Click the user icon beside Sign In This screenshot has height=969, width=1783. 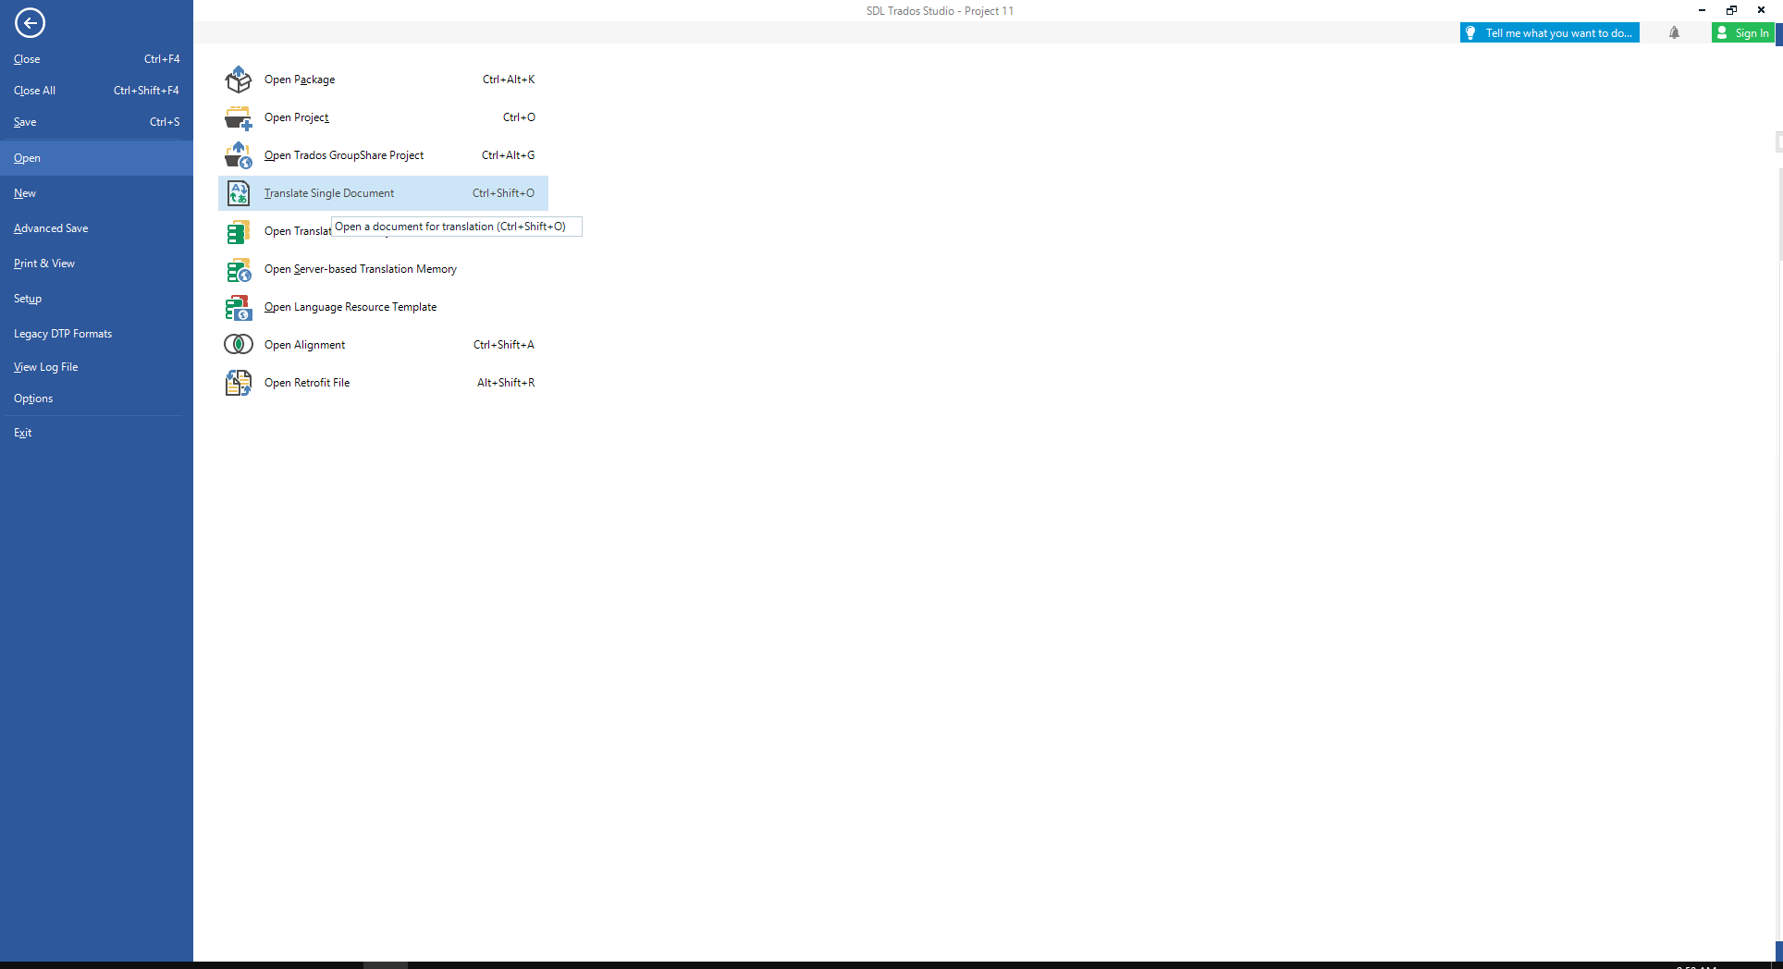(x=1722, y=33)
